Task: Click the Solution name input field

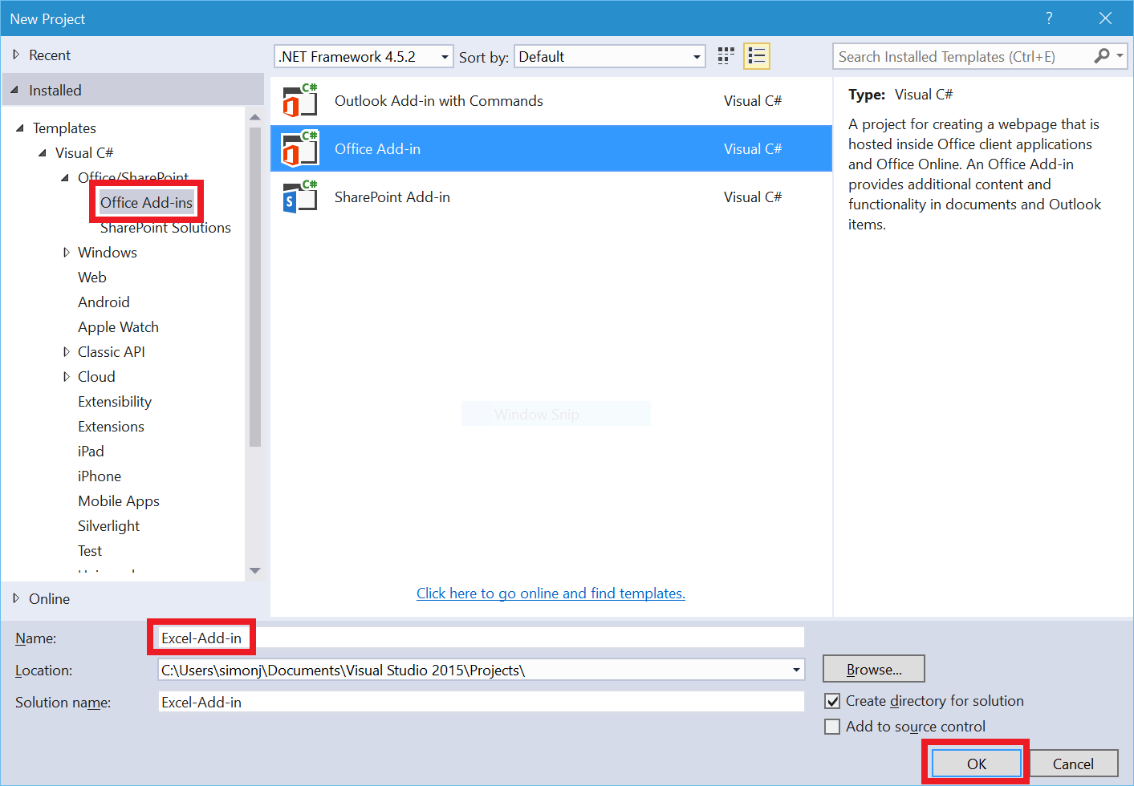Action: [481, 702]
